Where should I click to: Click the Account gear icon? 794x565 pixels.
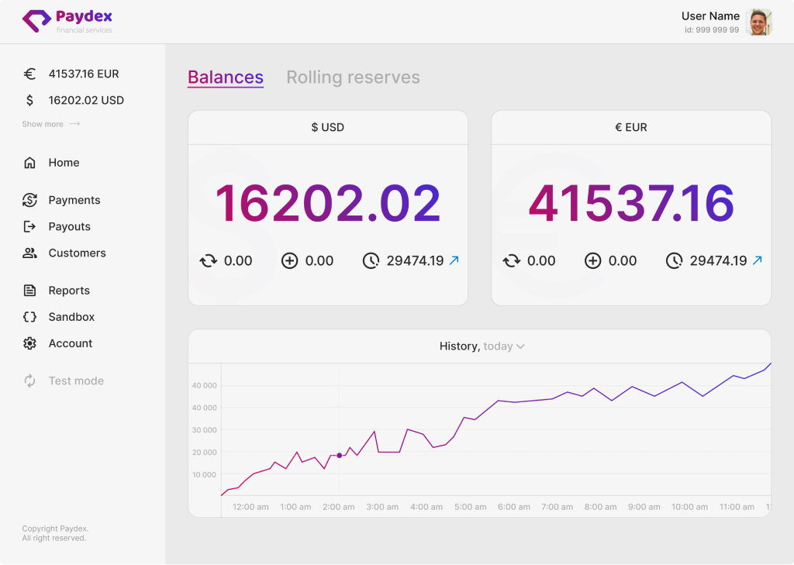click(x=30, y=343)
